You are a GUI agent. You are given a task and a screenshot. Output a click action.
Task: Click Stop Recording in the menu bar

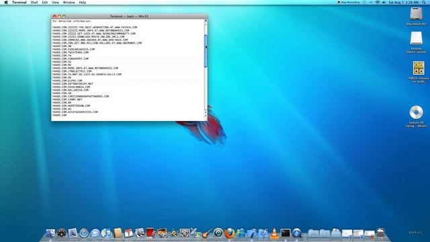point(348,2)
